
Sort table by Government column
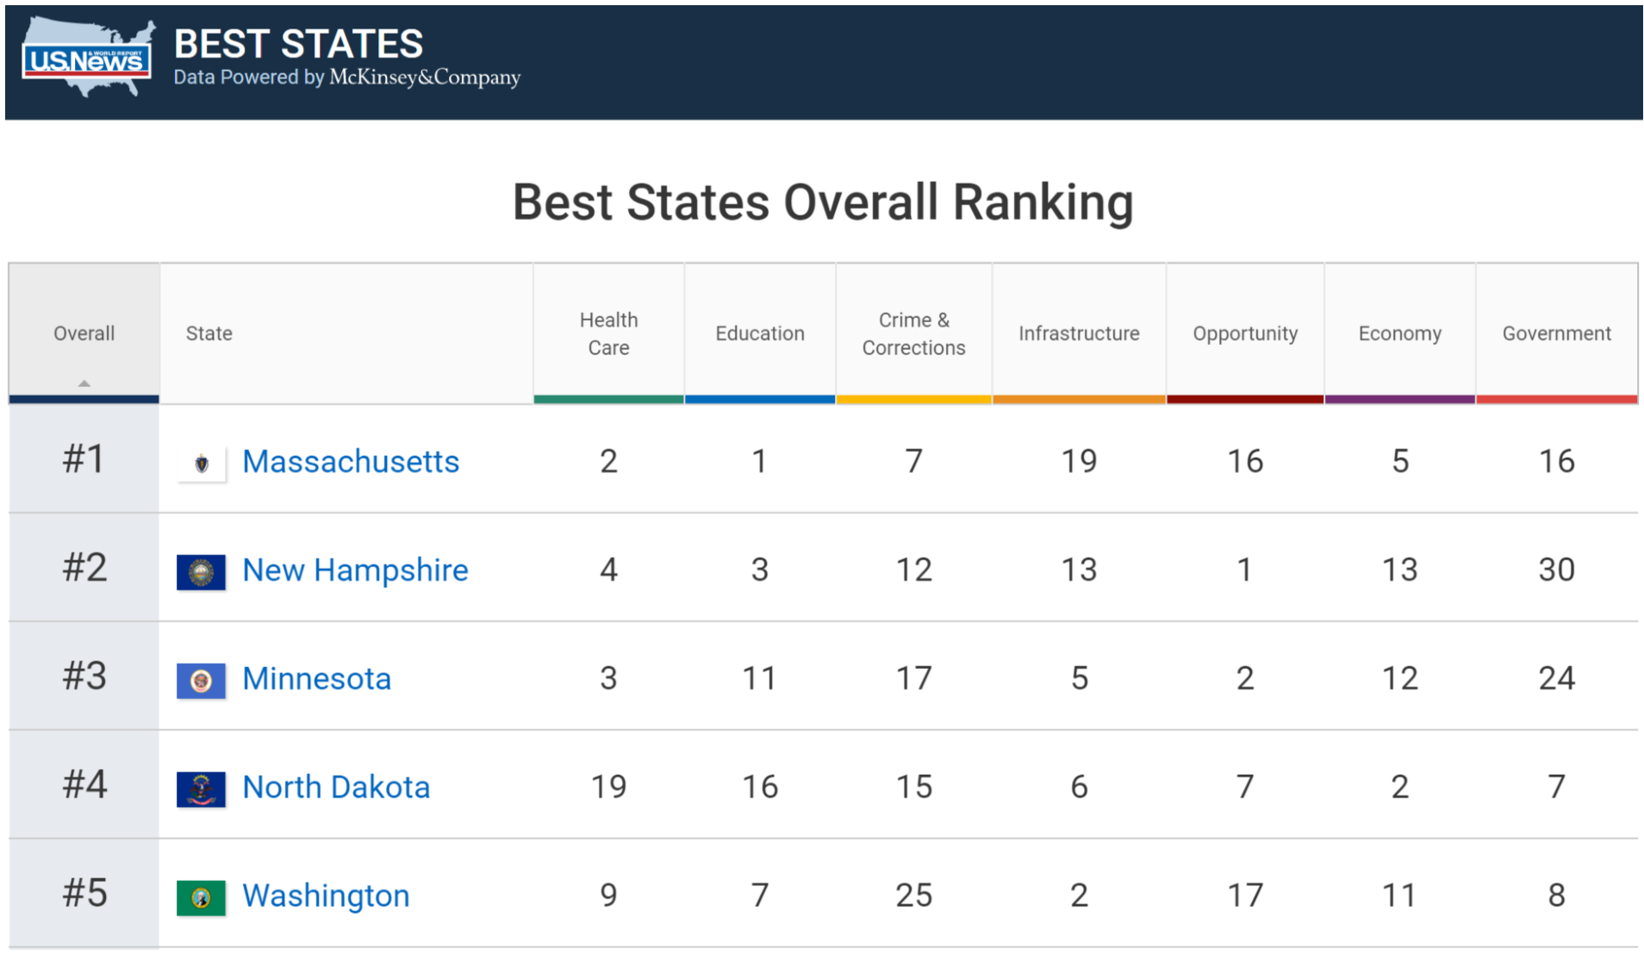click(1556, 334)
